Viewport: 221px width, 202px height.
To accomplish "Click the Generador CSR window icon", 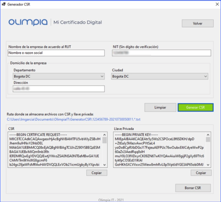I will [4, 4].
